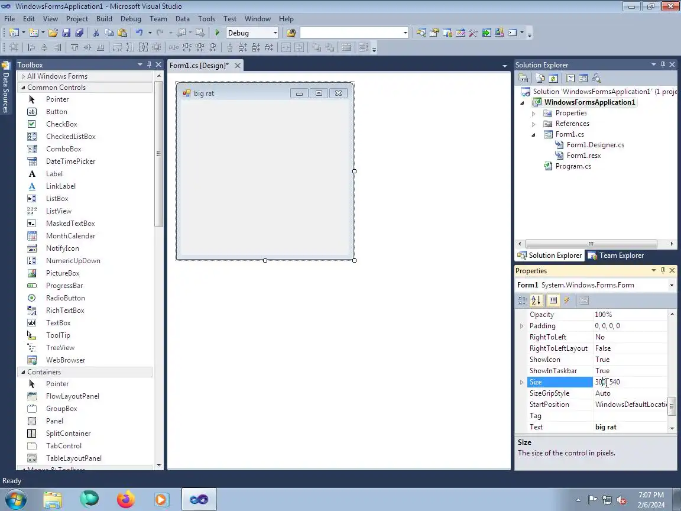The width and height of the screenshot is (681, 511).
Task: Collapse the Common Controls group
Action: click(x=23, y=88)
